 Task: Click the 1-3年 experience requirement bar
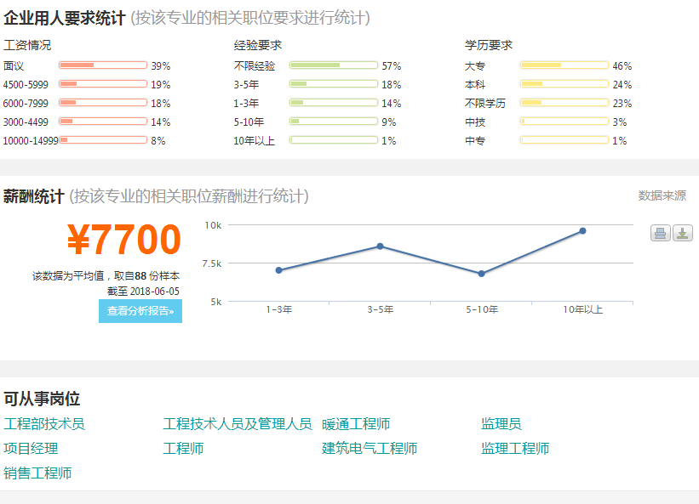[x=334, y=103]
